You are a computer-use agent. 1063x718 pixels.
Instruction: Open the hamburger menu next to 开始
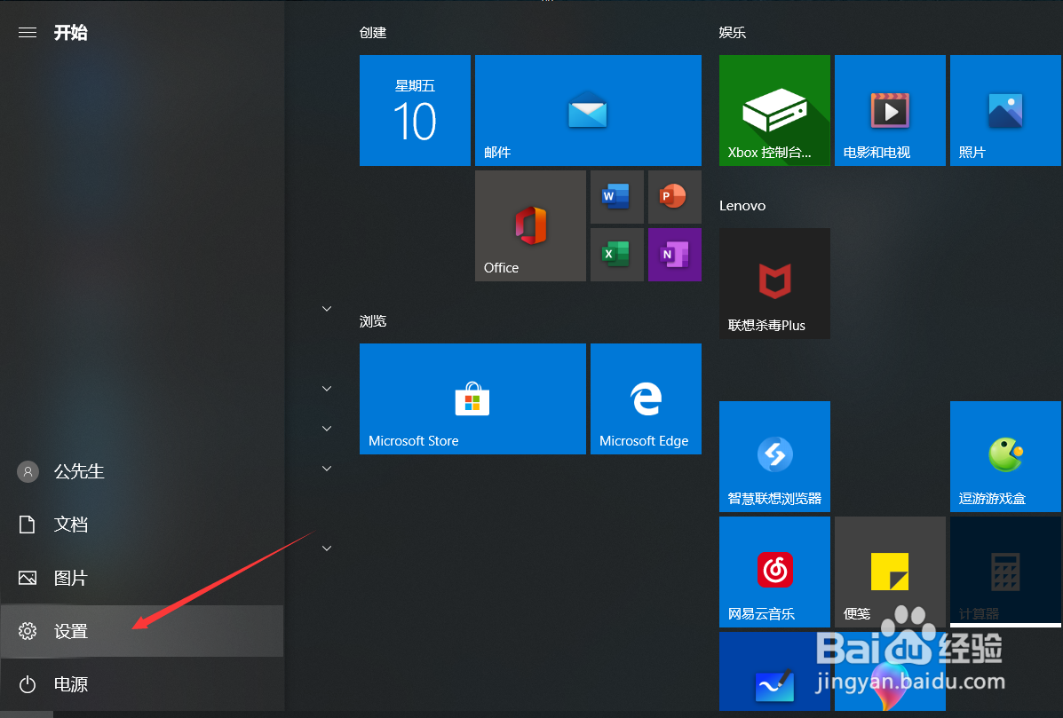pyautogui.click(x=28, y=33)
